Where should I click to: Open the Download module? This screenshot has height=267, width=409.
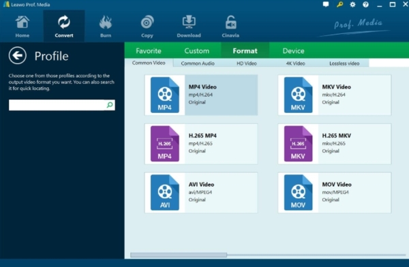[189, 27]
